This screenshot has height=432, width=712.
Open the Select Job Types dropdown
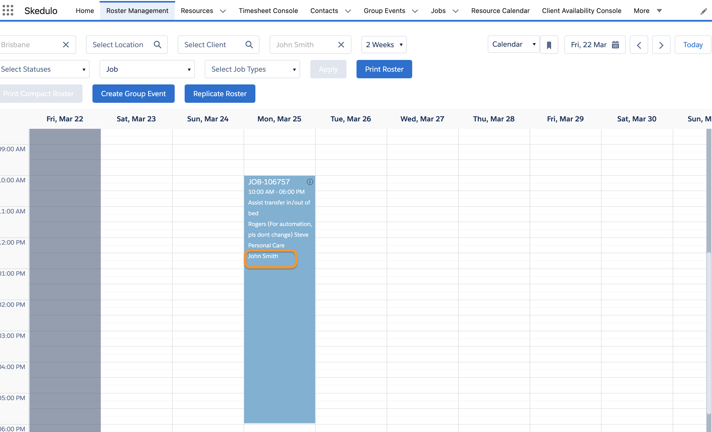point(252,69)
